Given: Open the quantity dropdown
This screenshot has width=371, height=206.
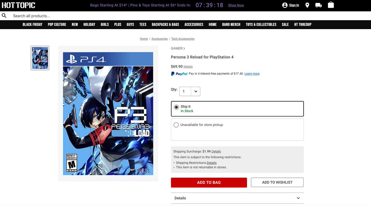Looking at the screenshot, I should [x=190, y=91].
